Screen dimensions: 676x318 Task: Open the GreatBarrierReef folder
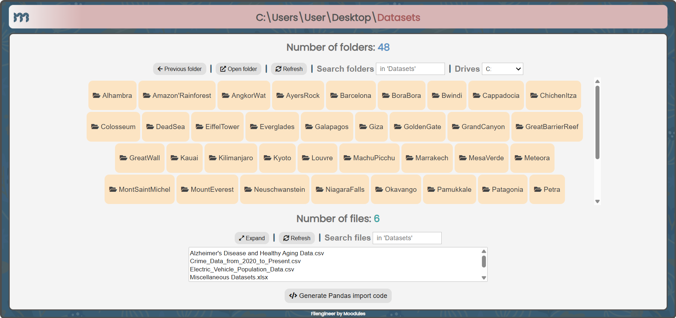pos(547,127)
